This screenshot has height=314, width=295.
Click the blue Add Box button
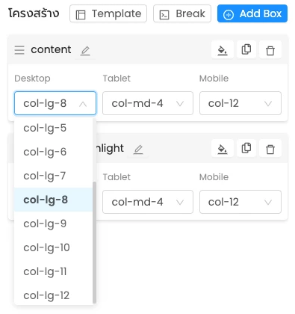click(x=252, y=13)
